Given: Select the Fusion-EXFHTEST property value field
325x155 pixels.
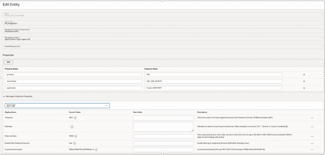Looking at the screenshot, I should tap(213, 88).
